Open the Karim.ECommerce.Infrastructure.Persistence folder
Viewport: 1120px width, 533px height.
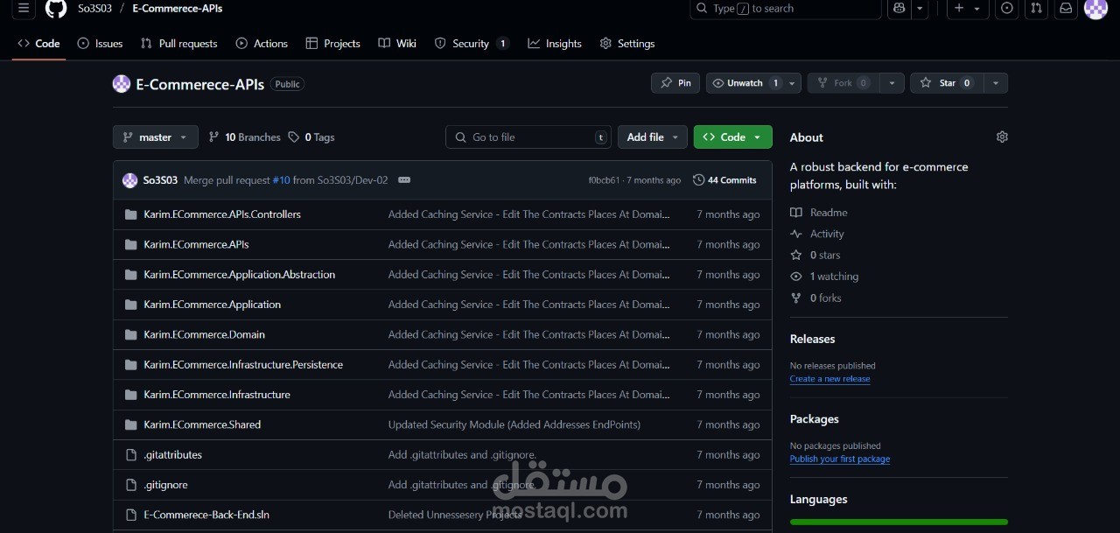click(x=243, y=365)
